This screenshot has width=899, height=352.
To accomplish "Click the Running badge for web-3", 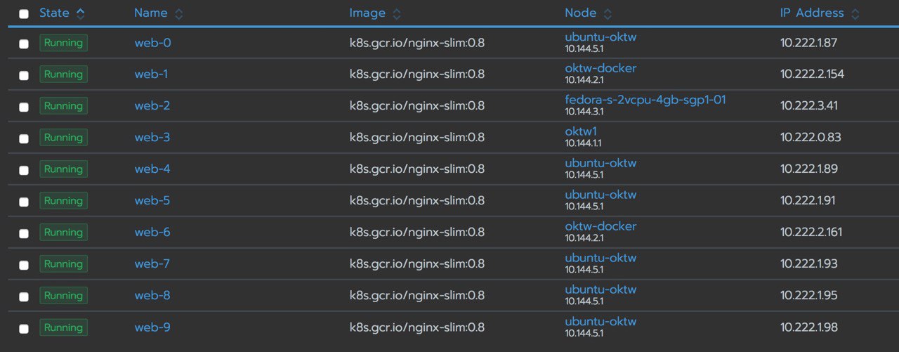I will pos(63,138).
